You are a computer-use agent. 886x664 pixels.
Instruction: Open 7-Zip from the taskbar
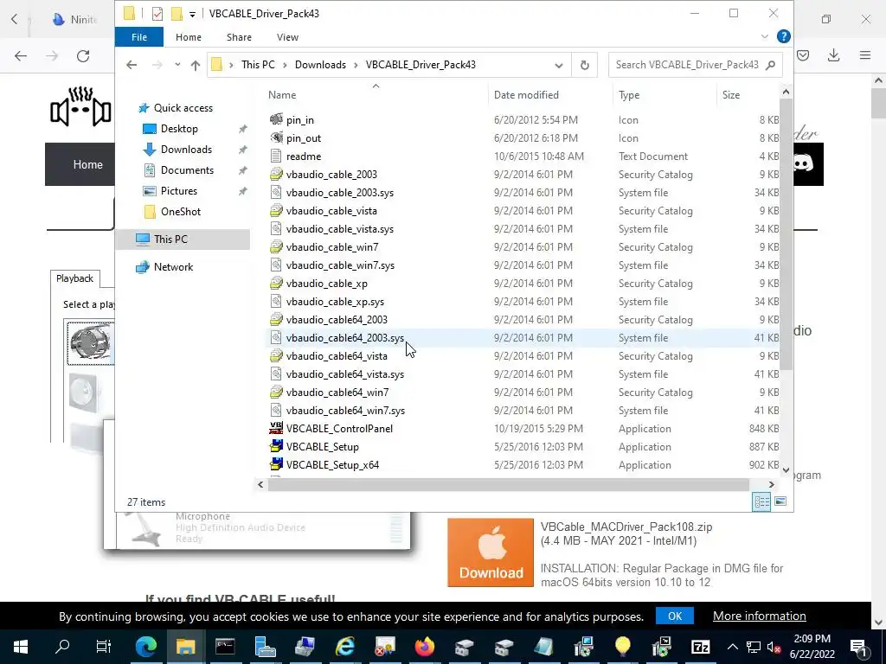click(x=700, y=647)
